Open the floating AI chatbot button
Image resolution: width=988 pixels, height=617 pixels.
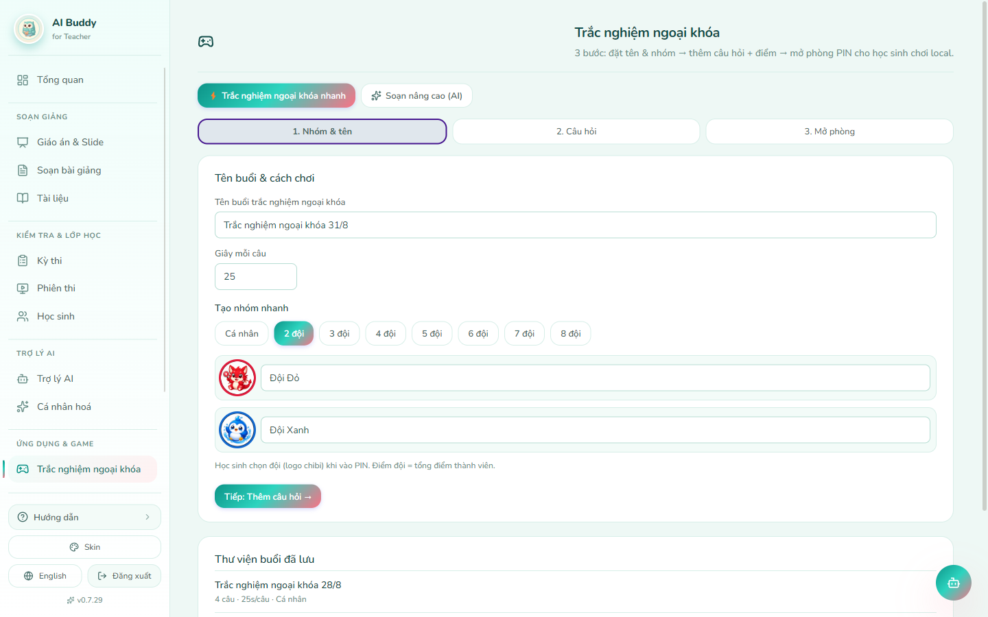(953, 583)
